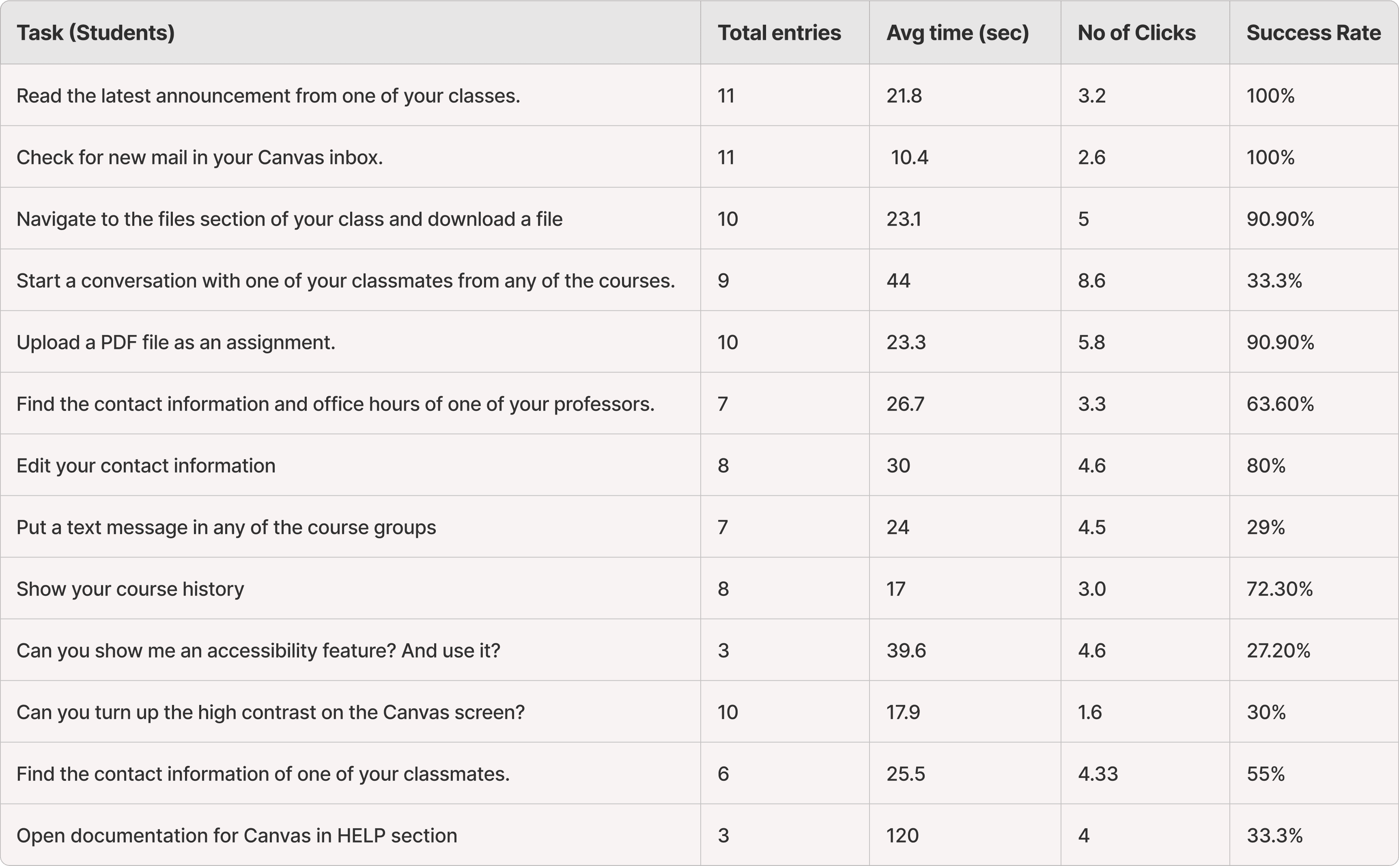
Task: Select the "Check for new mail" task row
Action: [199, 157]
